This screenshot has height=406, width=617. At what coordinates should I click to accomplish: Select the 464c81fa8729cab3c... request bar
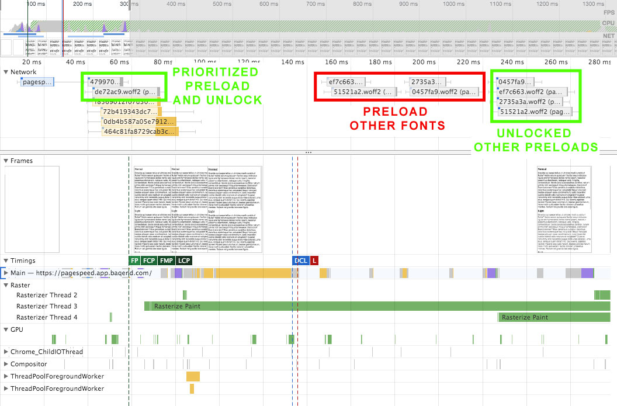coord(140,131)
